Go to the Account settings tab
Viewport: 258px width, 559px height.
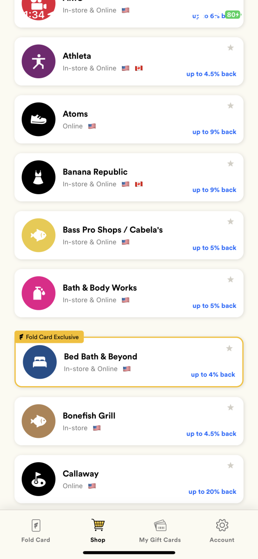222,531
